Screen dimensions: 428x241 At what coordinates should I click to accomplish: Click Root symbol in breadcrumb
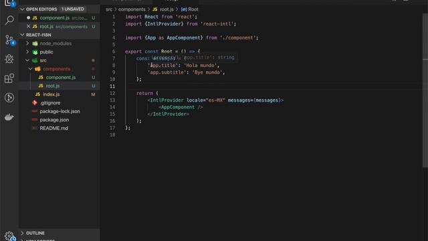point(193,9)
